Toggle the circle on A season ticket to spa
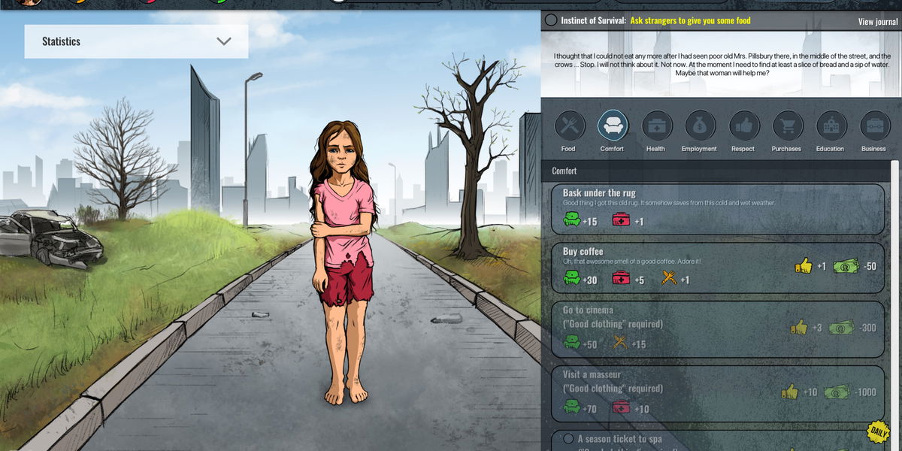The width and height of the screenshot is (902, 451). [x=569, y=439]
